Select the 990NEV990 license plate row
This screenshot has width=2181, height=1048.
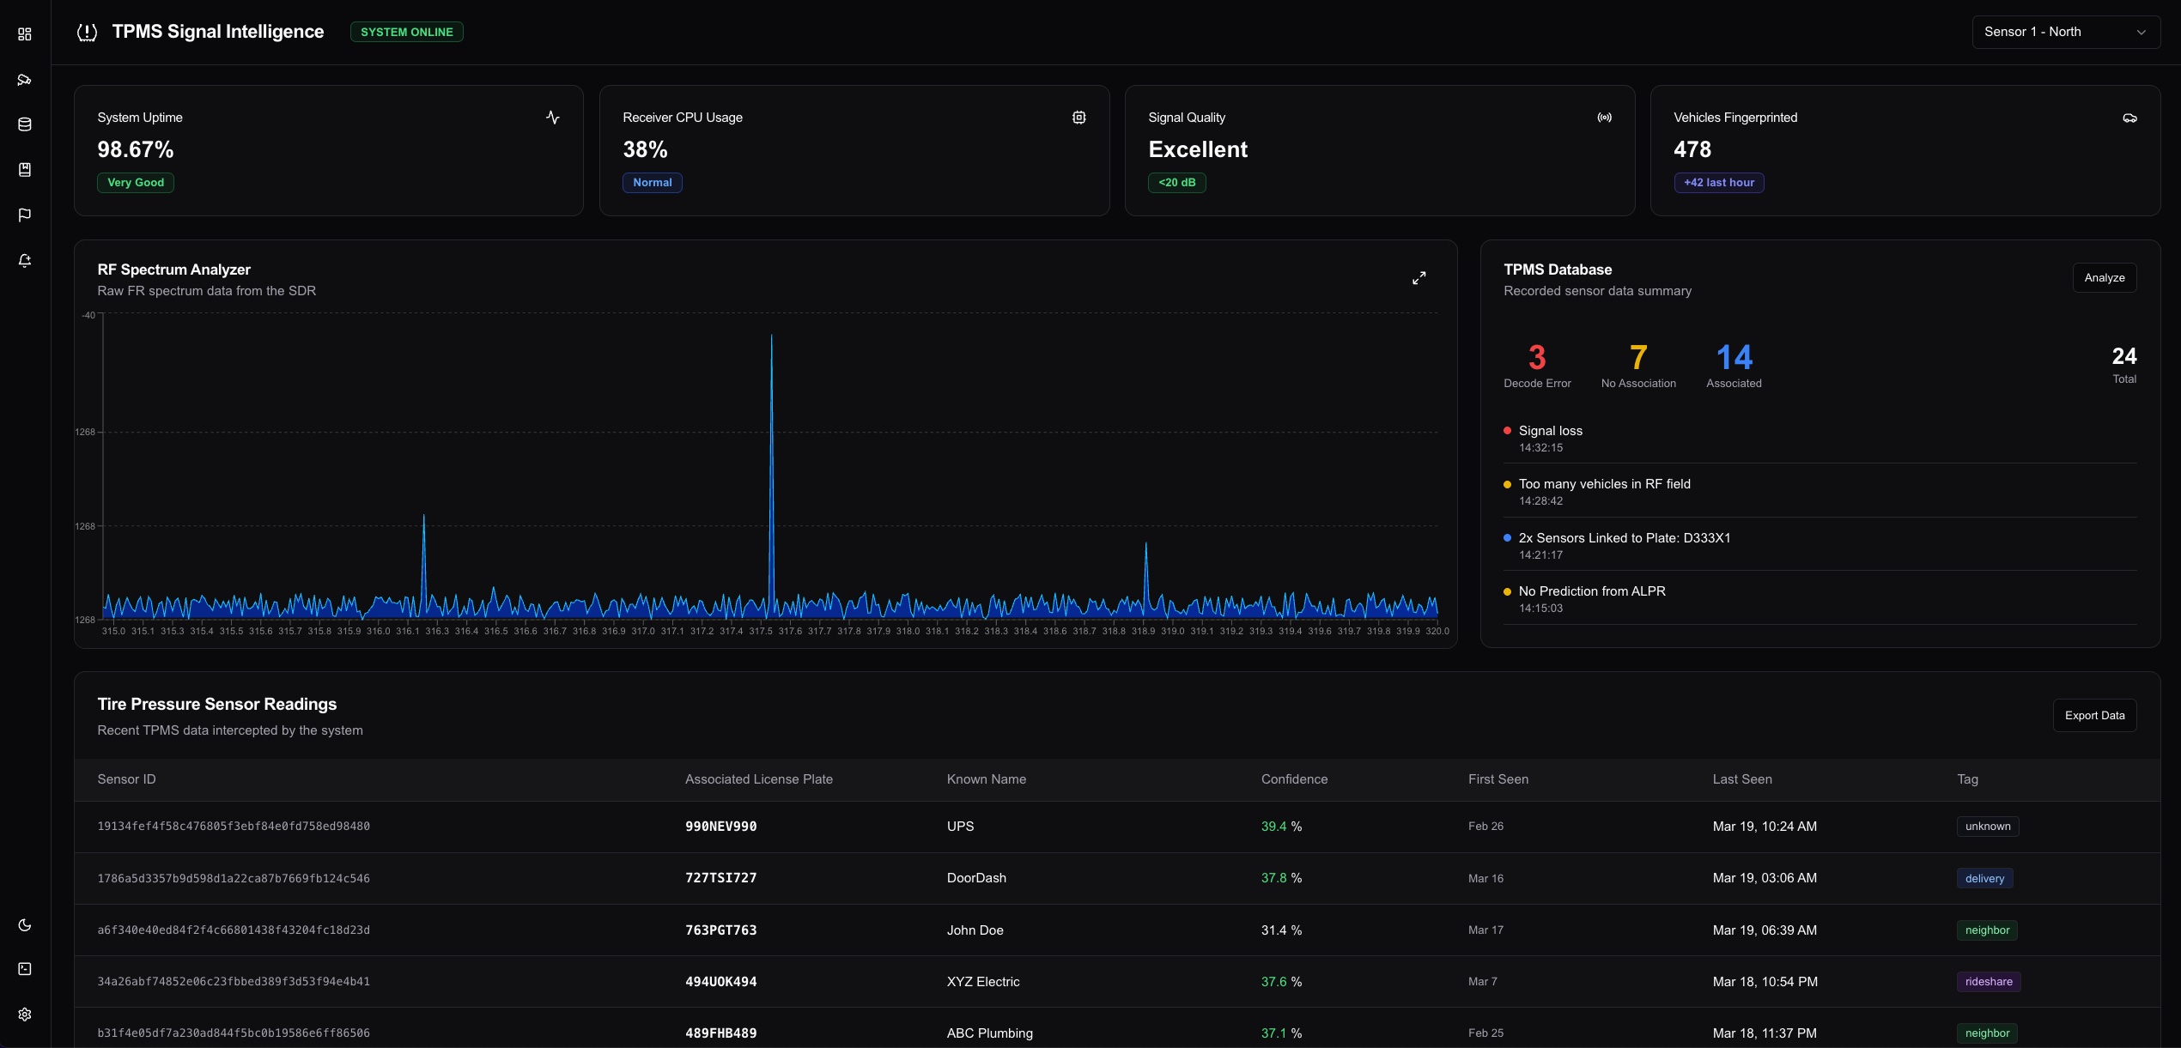[720, 827]
